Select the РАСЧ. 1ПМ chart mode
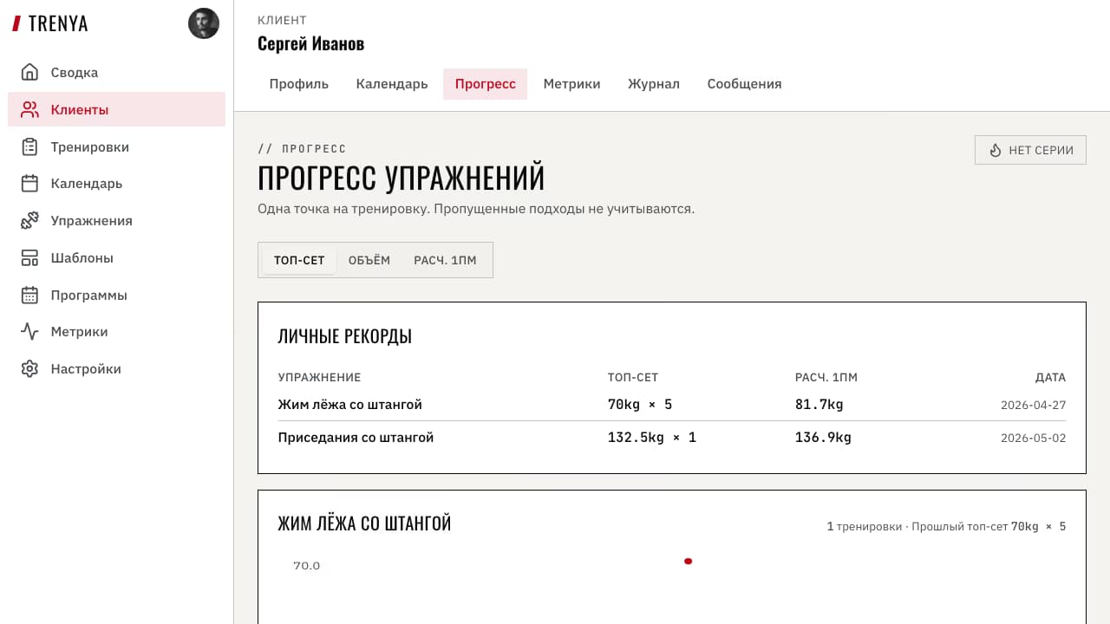This screenshot has height=624, width=1110. tap(445, 260)
